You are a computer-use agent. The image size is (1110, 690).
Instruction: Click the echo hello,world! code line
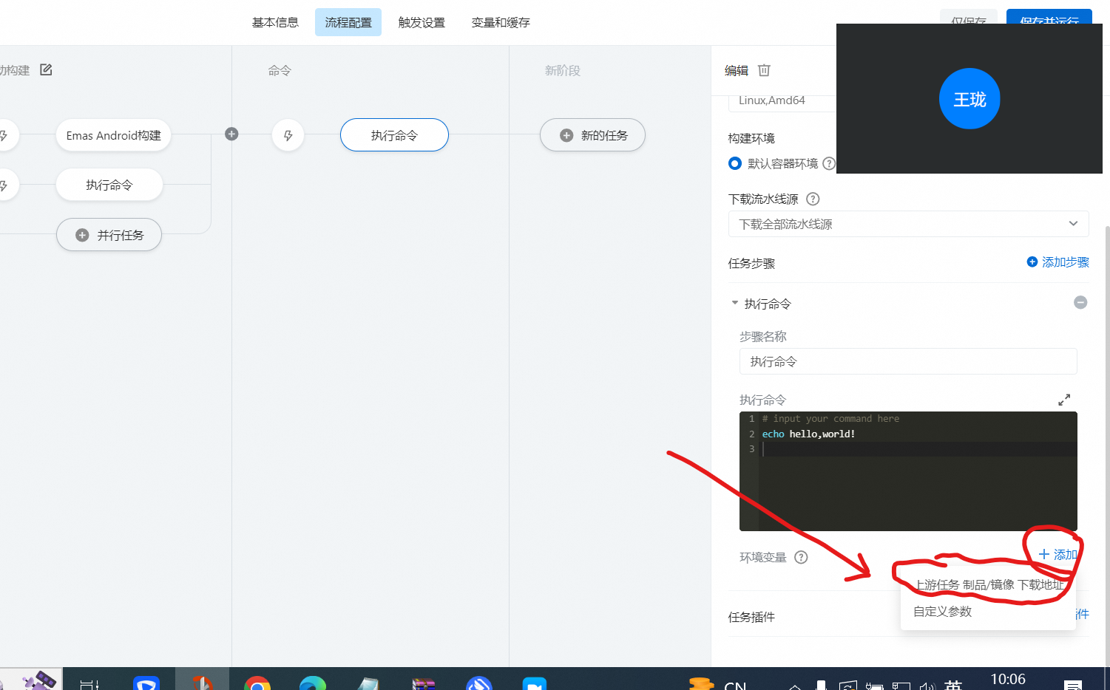[808, 434]
